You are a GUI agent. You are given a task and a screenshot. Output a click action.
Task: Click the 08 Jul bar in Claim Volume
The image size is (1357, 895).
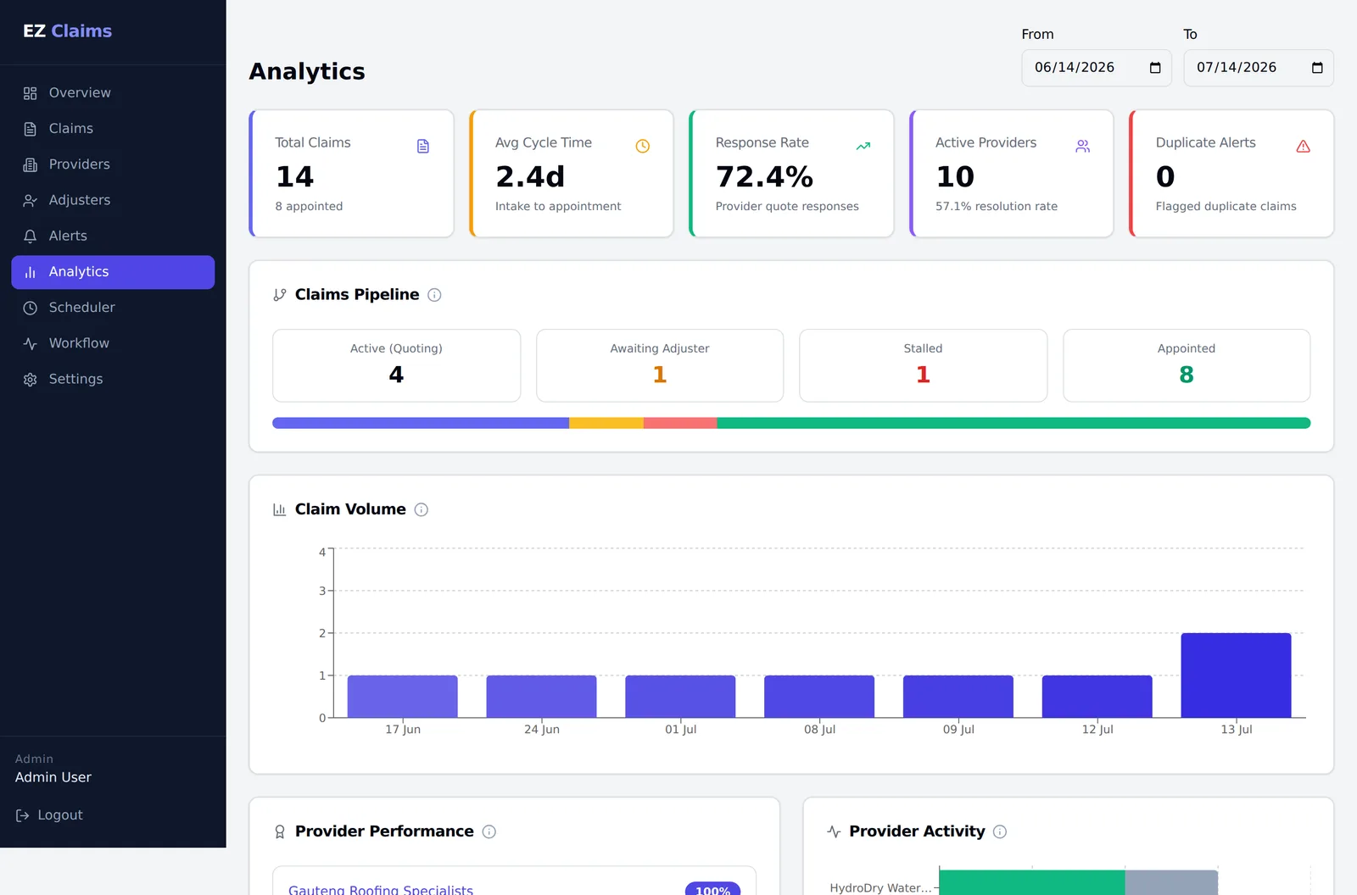click(819, 697)
